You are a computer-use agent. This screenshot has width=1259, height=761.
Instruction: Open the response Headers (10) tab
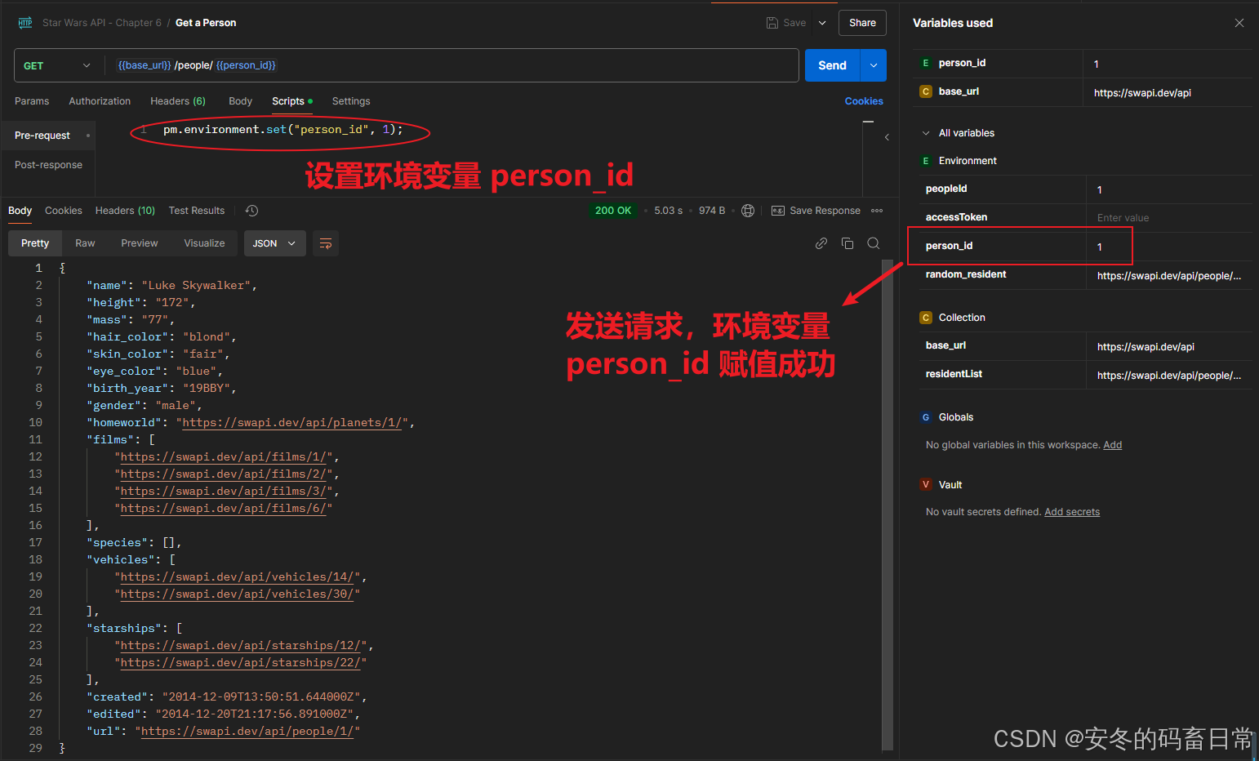coord(125,211)
